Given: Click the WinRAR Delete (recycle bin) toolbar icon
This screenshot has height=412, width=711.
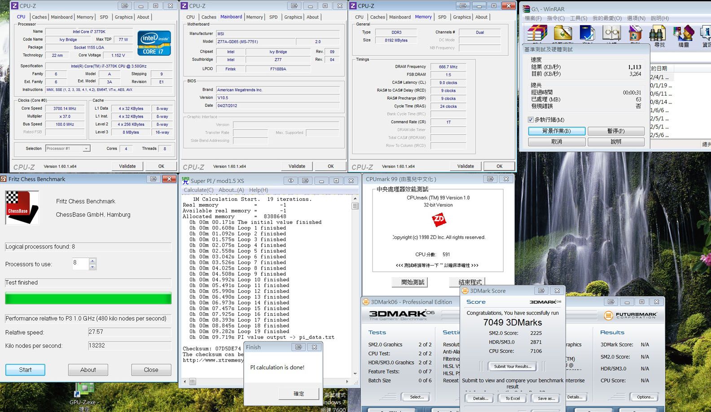Looking at the screenshot, I should click(x=635, y=33).
